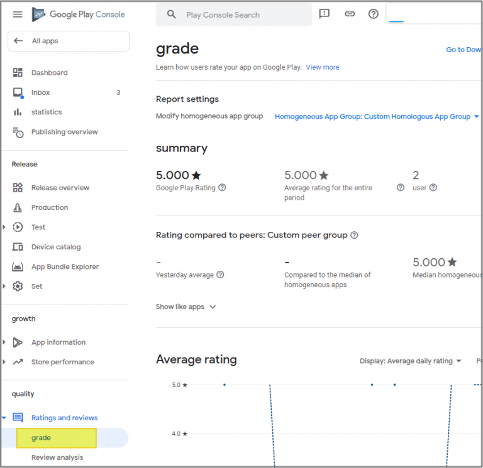Select Review analysis in sidebar
The height and width of the screenshot is (468, 483).
pyautogui.click(x=57, y=457)
